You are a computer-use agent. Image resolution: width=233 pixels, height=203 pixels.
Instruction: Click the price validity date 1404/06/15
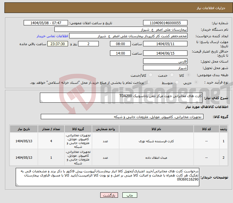165,53
